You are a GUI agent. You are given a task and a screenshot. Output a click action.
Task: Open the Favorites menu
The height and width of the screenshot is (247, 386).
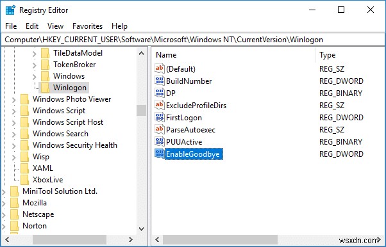87,26
